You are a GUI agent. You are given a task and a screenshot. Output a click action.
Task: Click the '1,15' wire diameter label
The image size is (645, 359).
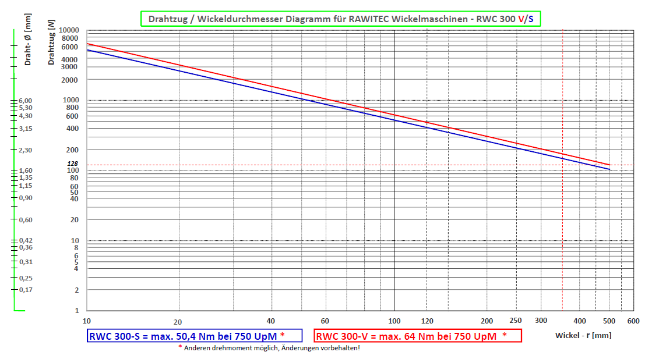(26, 186)
